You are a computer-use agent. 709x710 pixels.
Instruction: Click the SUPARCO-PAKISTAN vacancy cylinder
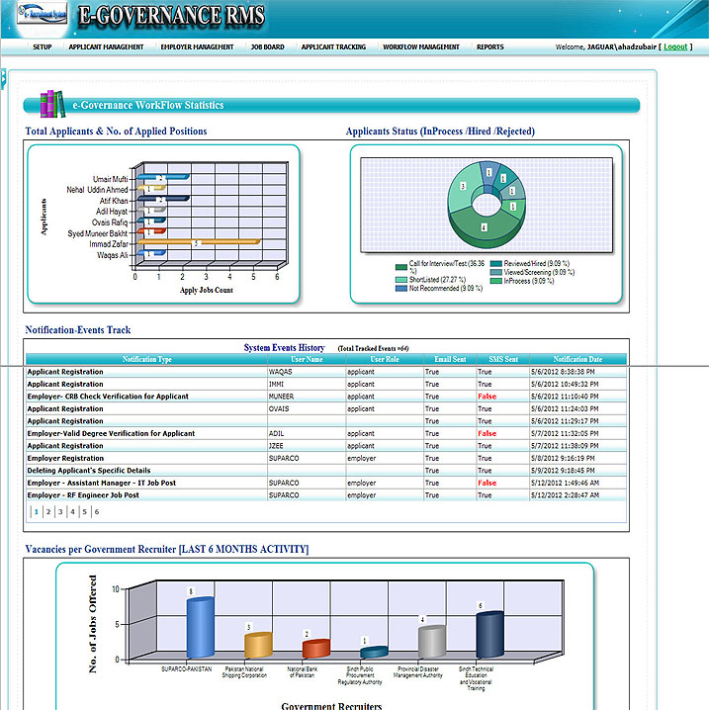[x=200, y=628]
